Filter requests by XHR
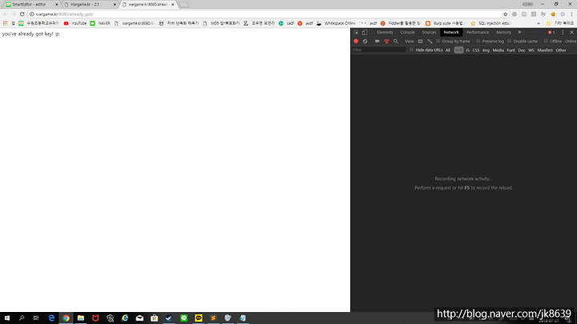This screenshot has width=577, height=324. click(x=458, y=50)
